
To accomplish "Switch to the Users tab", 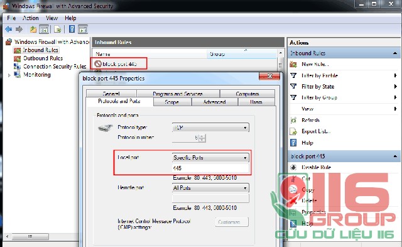I will coord(256,102).
